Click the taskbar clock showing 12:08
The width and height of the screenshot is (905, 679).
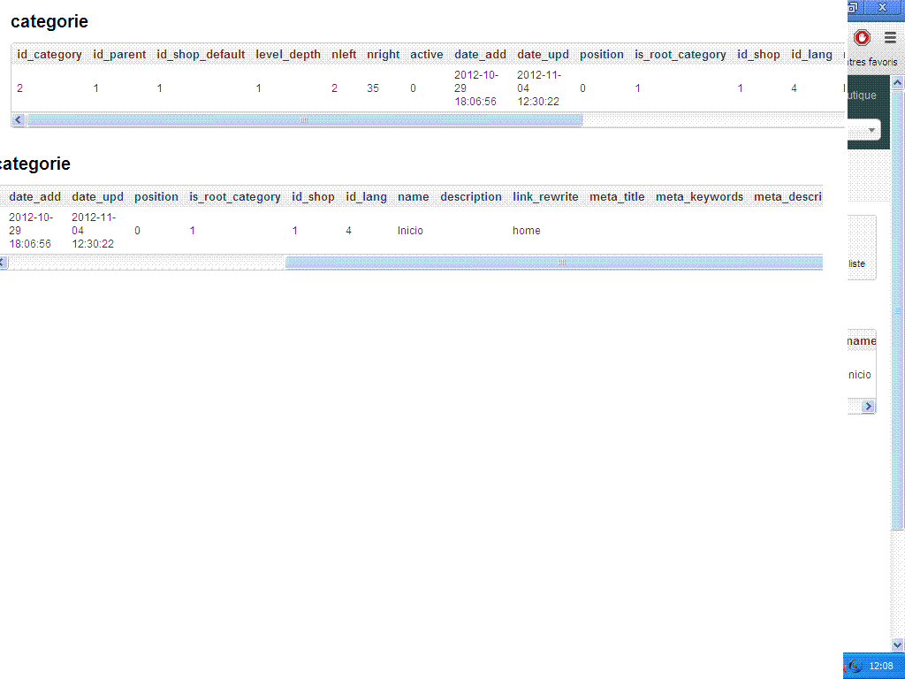tap(881, 666)
